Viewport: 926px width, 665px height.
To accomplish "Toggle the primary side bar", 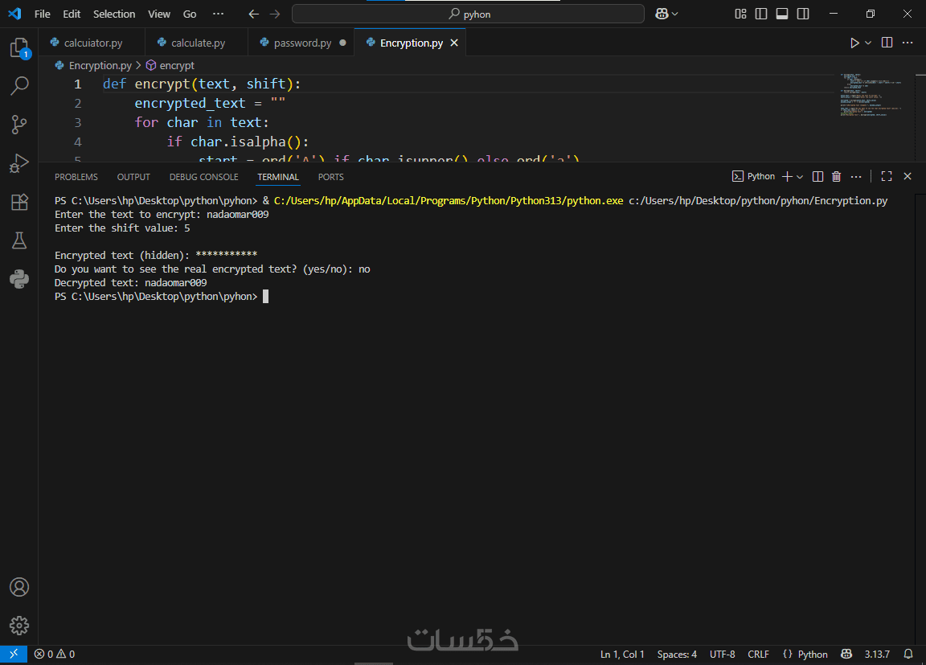I will pos(761,14).
